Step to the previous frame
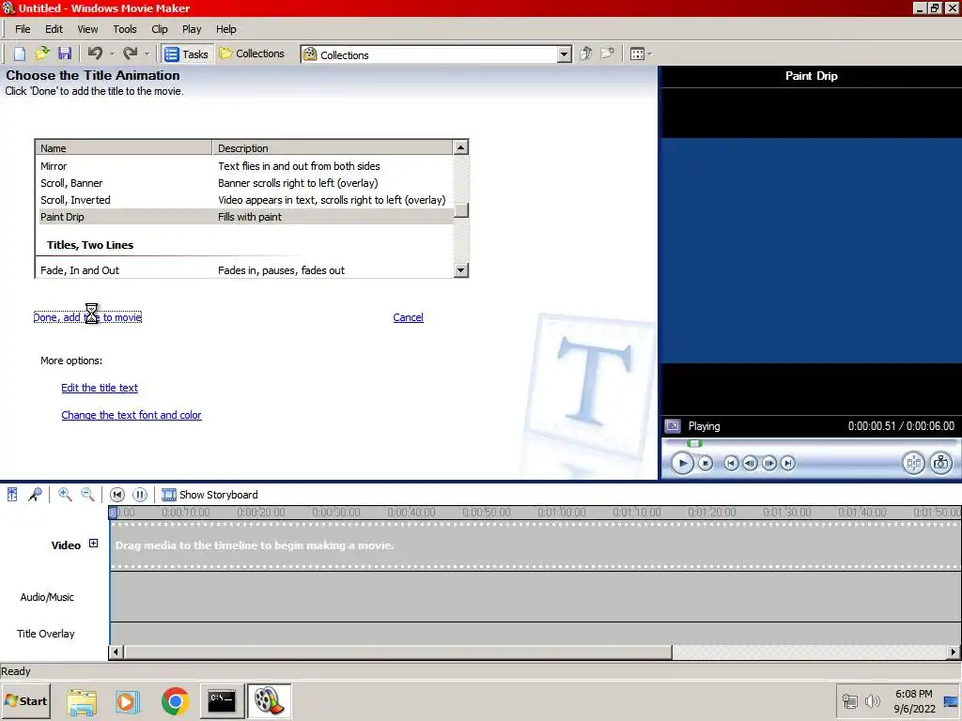 coord(750,464)
